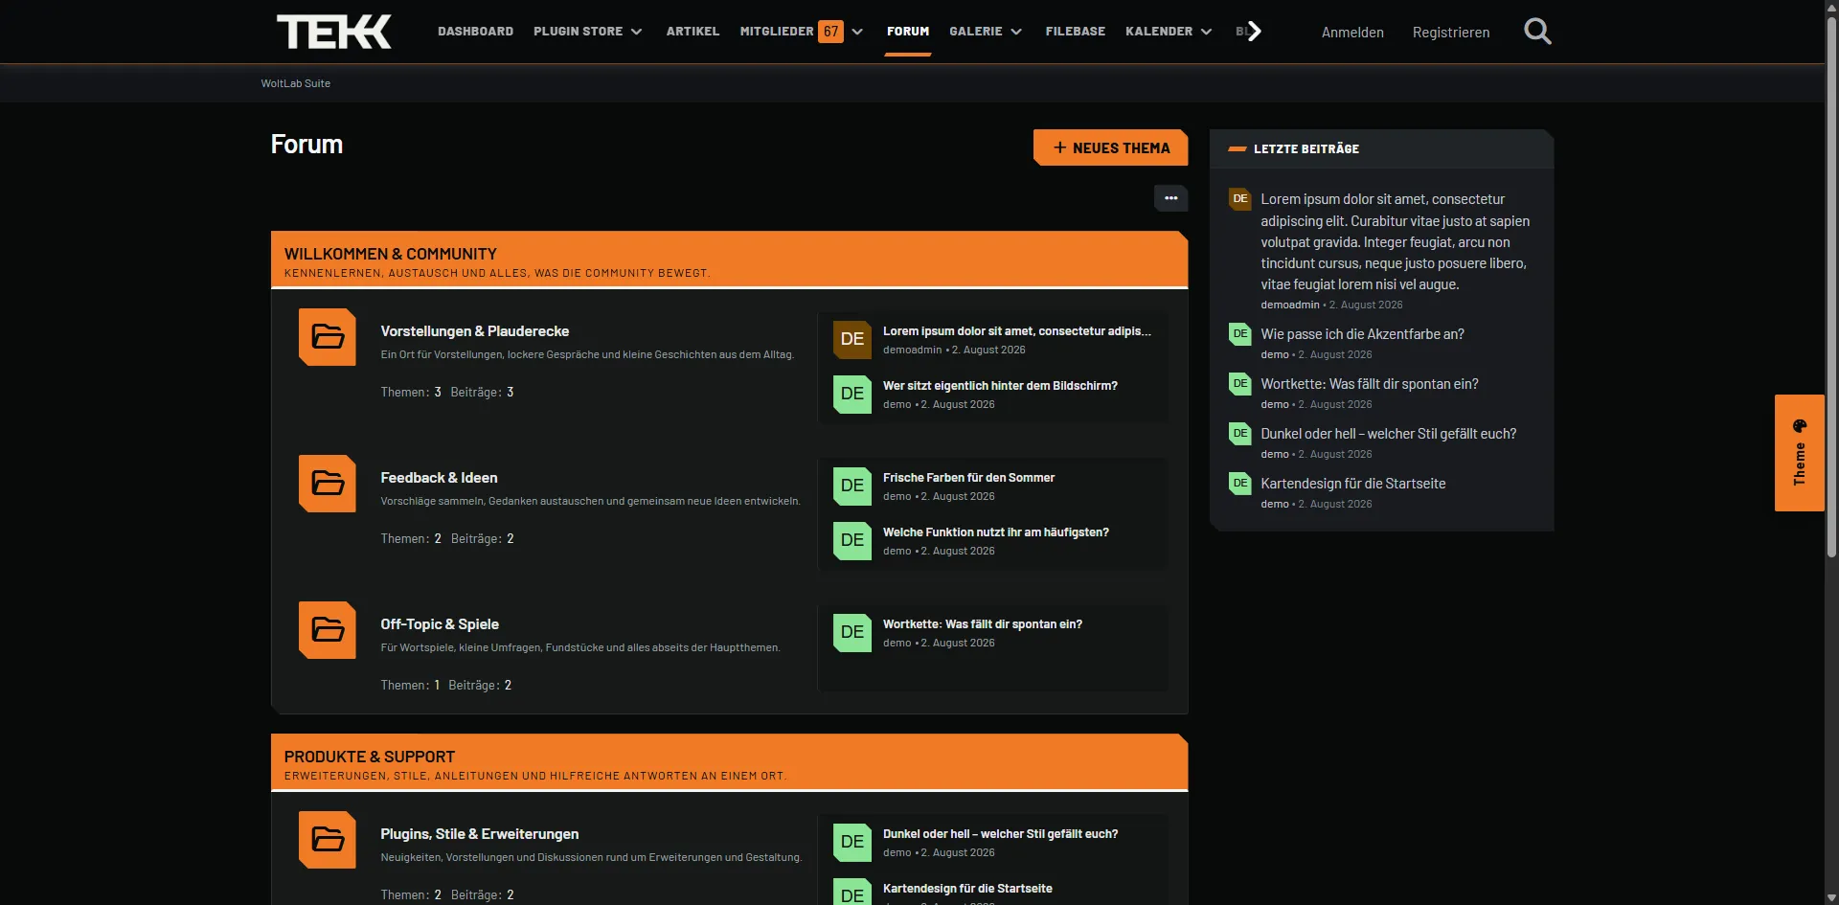The height and width of the screenshot is (905, 1839).
Task: Click the Registrieren link
Action: (1451, 33)
